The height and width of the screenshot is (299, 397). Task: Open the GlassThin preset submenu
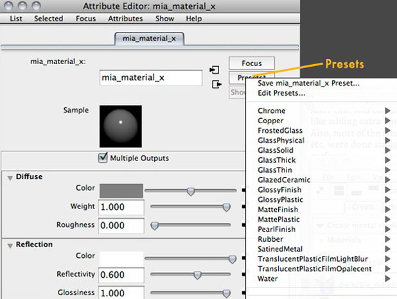coord(321,170)
